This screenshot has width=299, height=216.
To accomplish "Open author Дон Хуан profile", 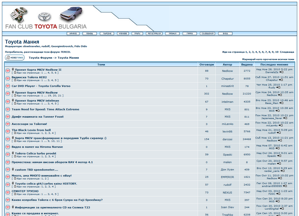I will [x=227, y=169].
